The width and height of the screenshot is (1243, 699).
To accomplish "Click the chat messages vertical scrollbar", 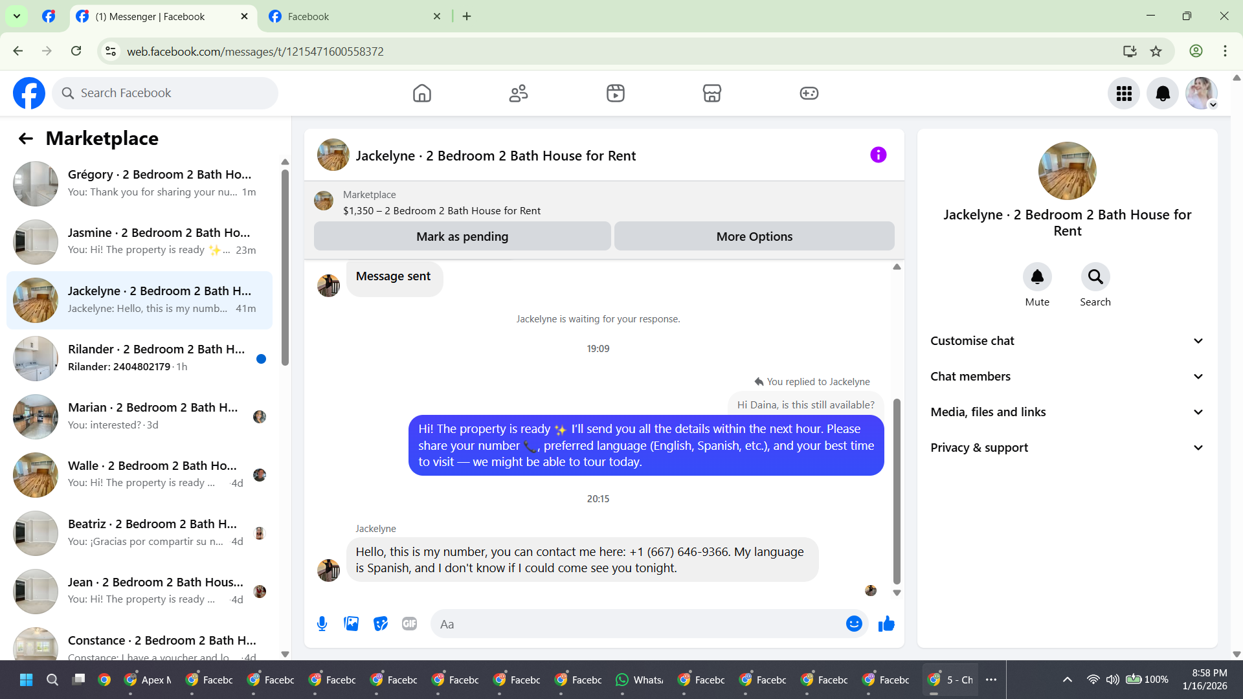I will coord(897,492).
